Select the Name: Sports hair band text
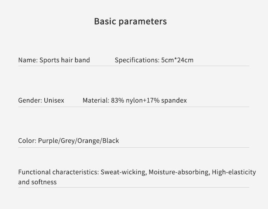 pyautogui.click(x=54, y=60)
